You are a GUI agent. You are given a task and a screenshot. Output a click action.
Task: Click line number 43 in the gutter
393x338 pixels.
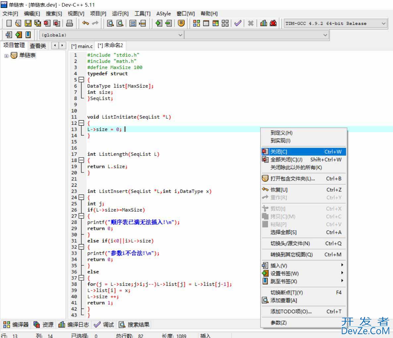click(74, 315)
